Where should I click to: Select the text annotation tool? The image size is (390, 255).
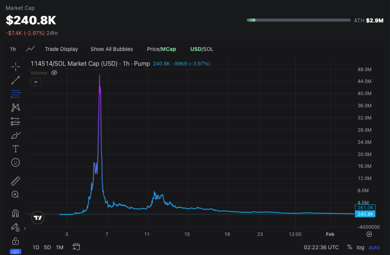coord(15,149)
